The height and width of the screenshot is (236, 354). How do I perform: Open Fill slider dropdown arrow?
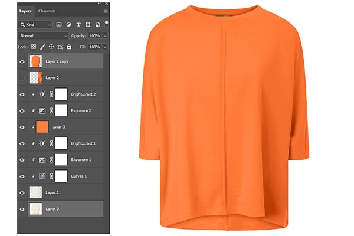105,47
